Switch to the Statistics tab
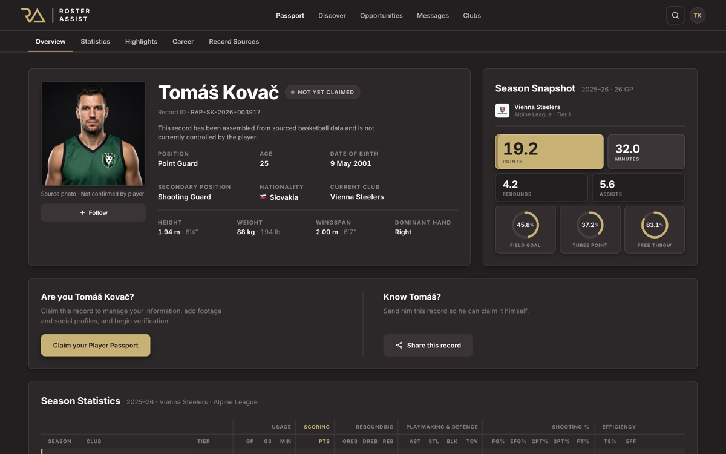The height and width of the screenshot is (454, 726). (x=95, y=41)
